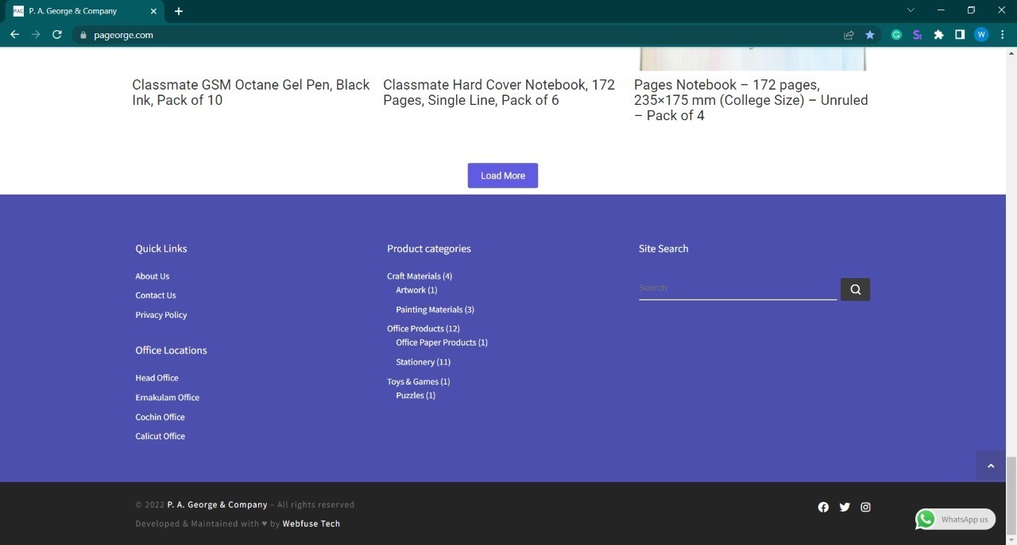The image size is (1017, 545).
Task: Open the purple S extension icon
Action: 917,35
